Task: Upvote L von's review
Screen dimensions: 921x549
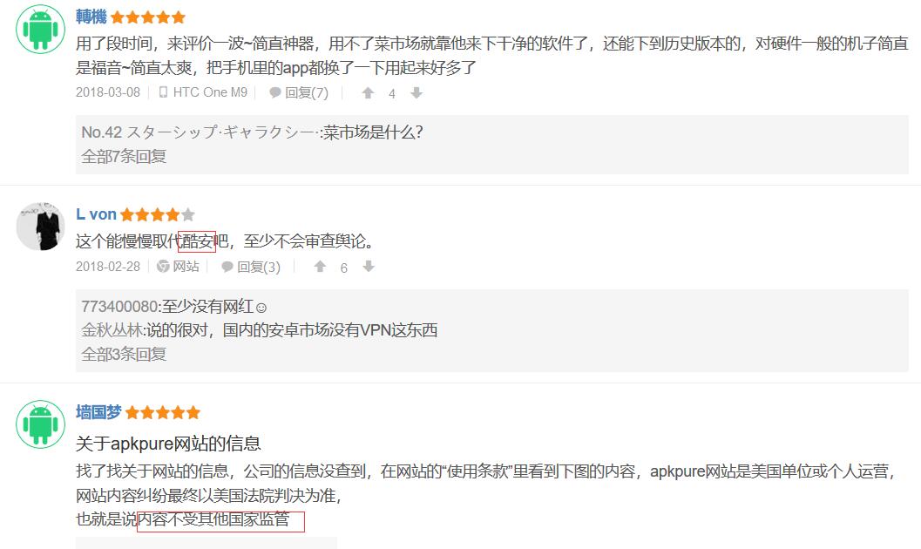Action: [x=320, y=267]
